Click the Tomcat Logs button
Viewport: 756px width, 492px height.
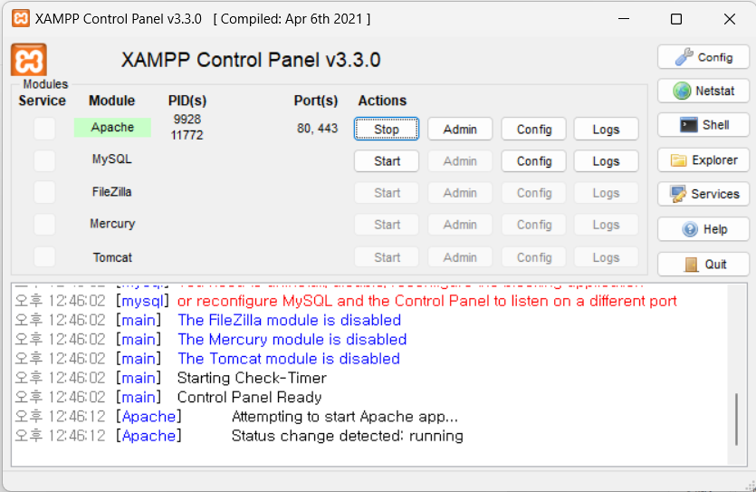pos(606,257)
